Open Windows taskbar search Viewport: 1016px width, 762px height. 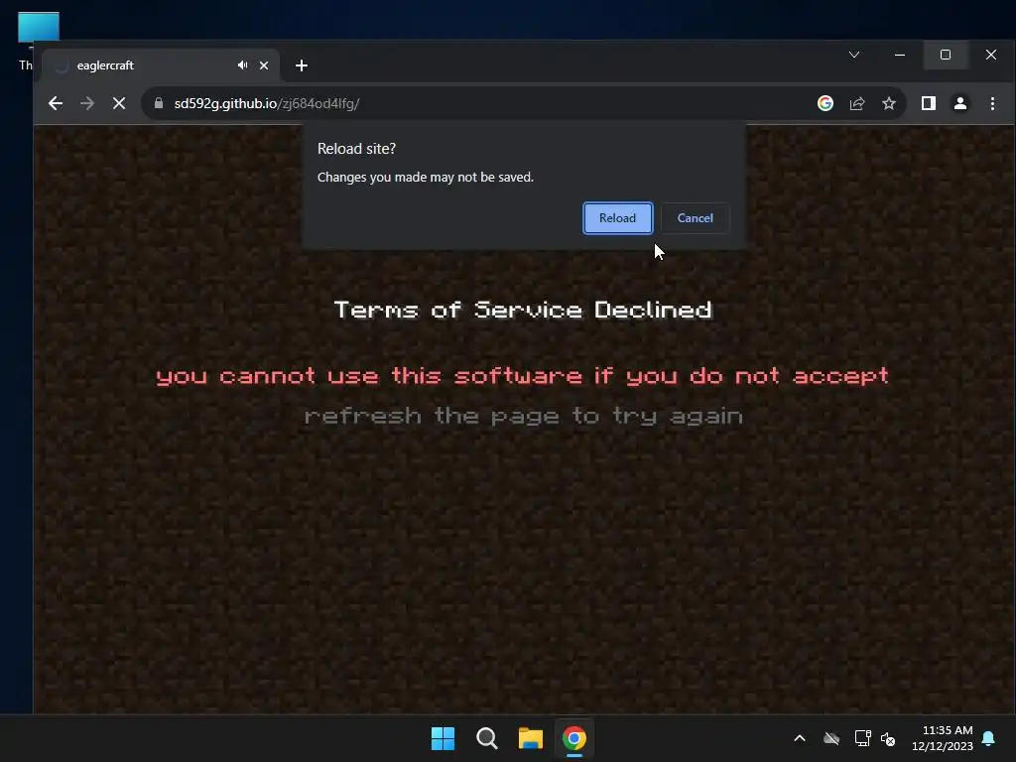(x=486, y=738)
